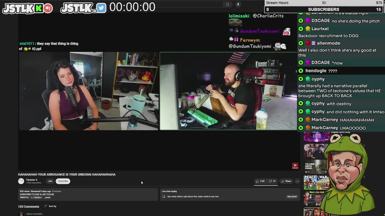Image resolution: width=385 pixels, height=216 pixels.
Task: Click the Stream Hours goal bar
Action: tap(324, 3)
